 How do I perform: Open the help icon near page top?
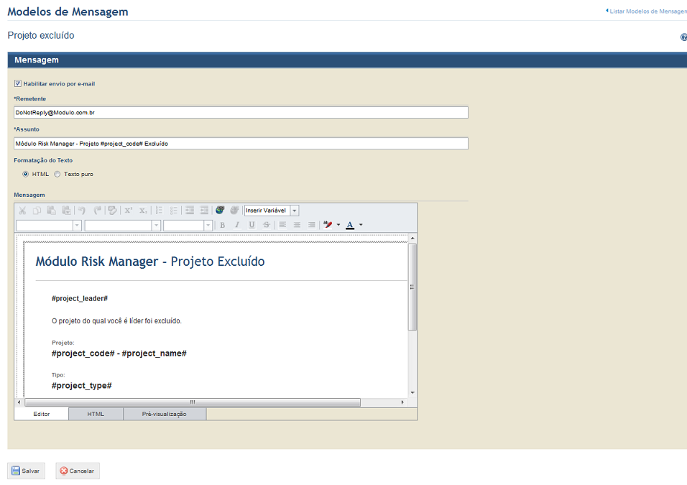(x=683, y=37)
